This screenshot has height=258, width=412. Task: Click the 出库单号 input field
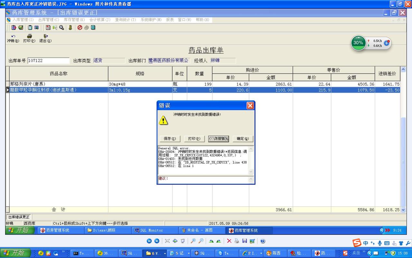[x=49, y=61]
